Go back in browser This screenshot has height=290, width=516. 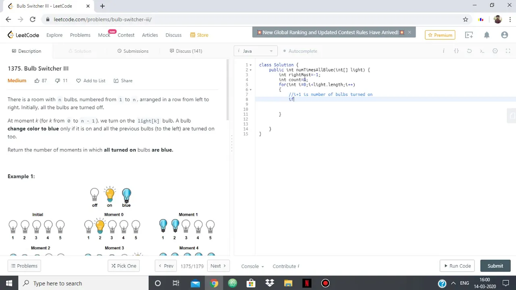click(x=8, y=19)
